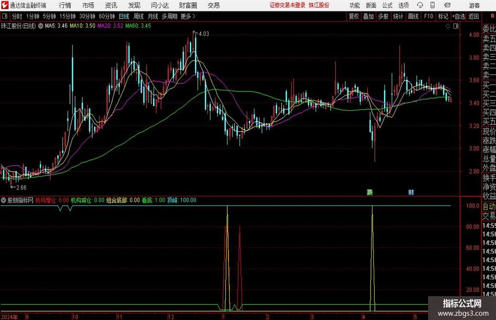The height and width of the screenshot is (320, 496).
Task: Click the 跌 marker on chart
Action: point(370,192)
